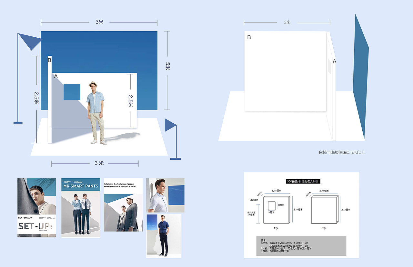413x267 pixels.
Task: Click the 'MR.SMART PANTS' poster title
Action: coord(81,186)
